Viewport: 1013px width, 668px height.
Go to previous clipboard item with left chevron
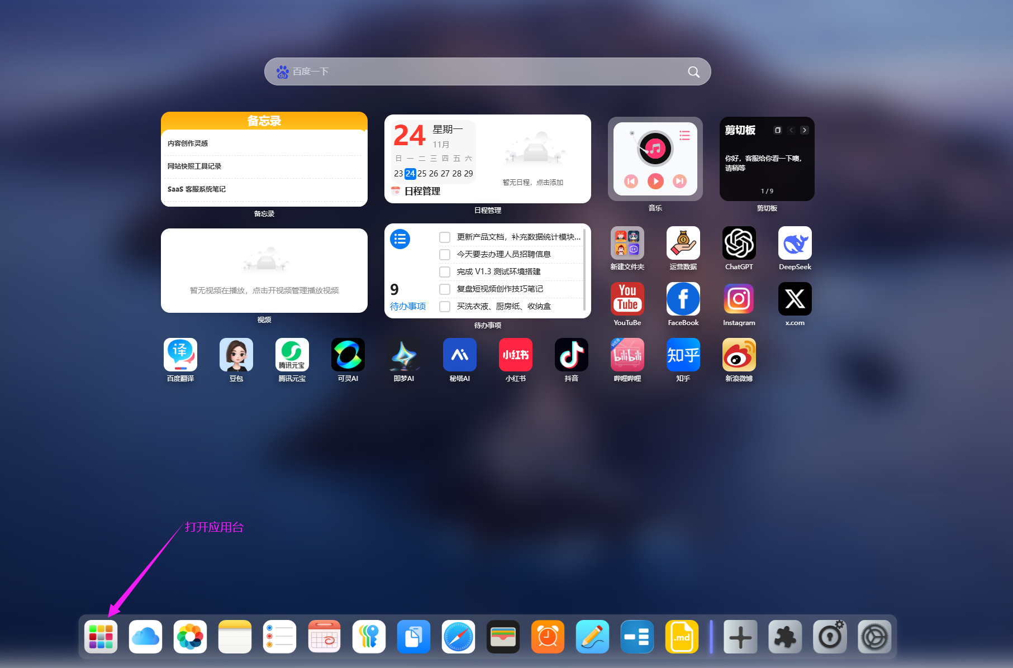(x=791, y=130)
